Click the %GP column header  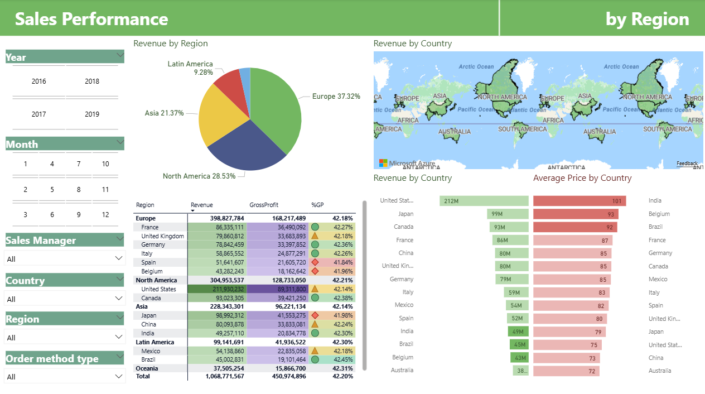click(317, 205)
